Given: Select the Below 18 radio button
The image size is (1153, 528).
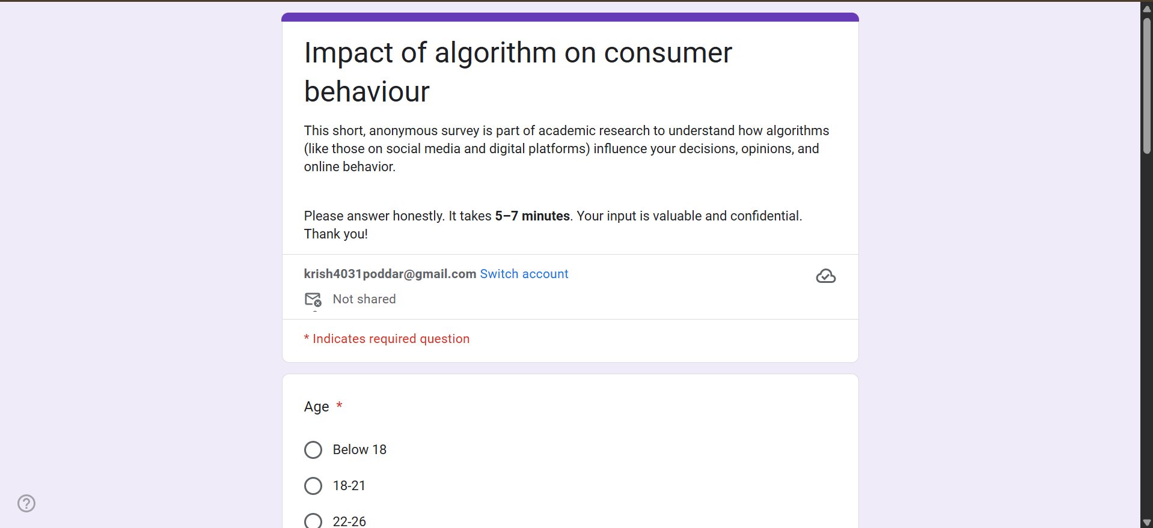Looking at the screenshot, I should pyautogui.click(x=313, y=450).
